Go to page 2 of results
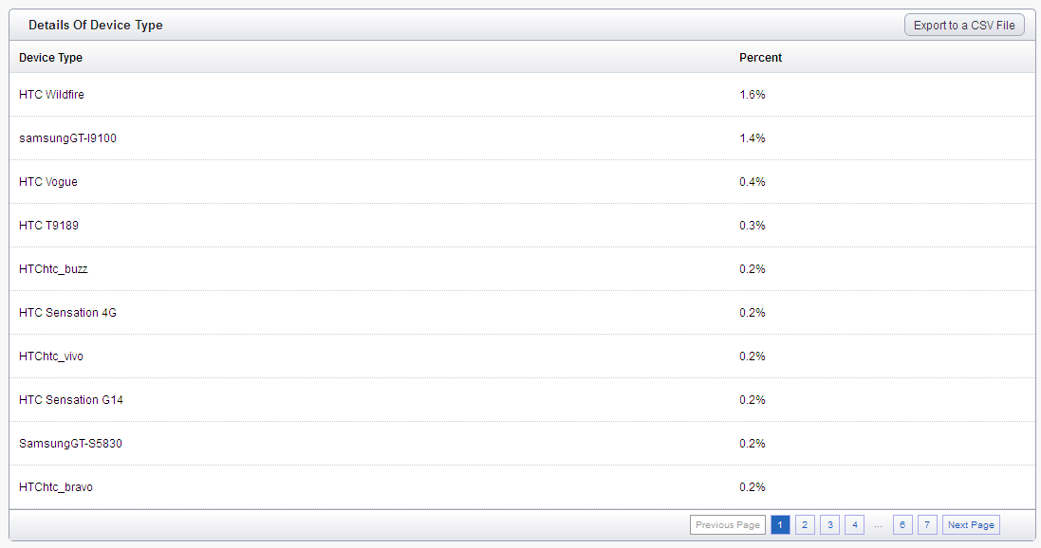The image size is (1041, 548). click(805, 525)
